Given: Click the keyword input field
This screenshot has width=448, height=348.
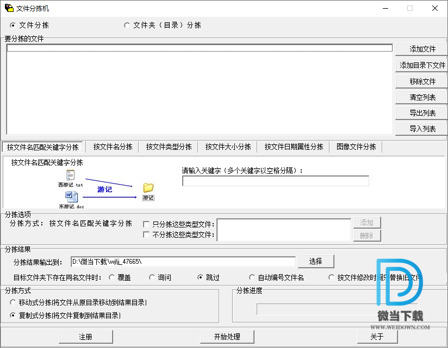Looking at the screenshot, I should coord(276,181).
